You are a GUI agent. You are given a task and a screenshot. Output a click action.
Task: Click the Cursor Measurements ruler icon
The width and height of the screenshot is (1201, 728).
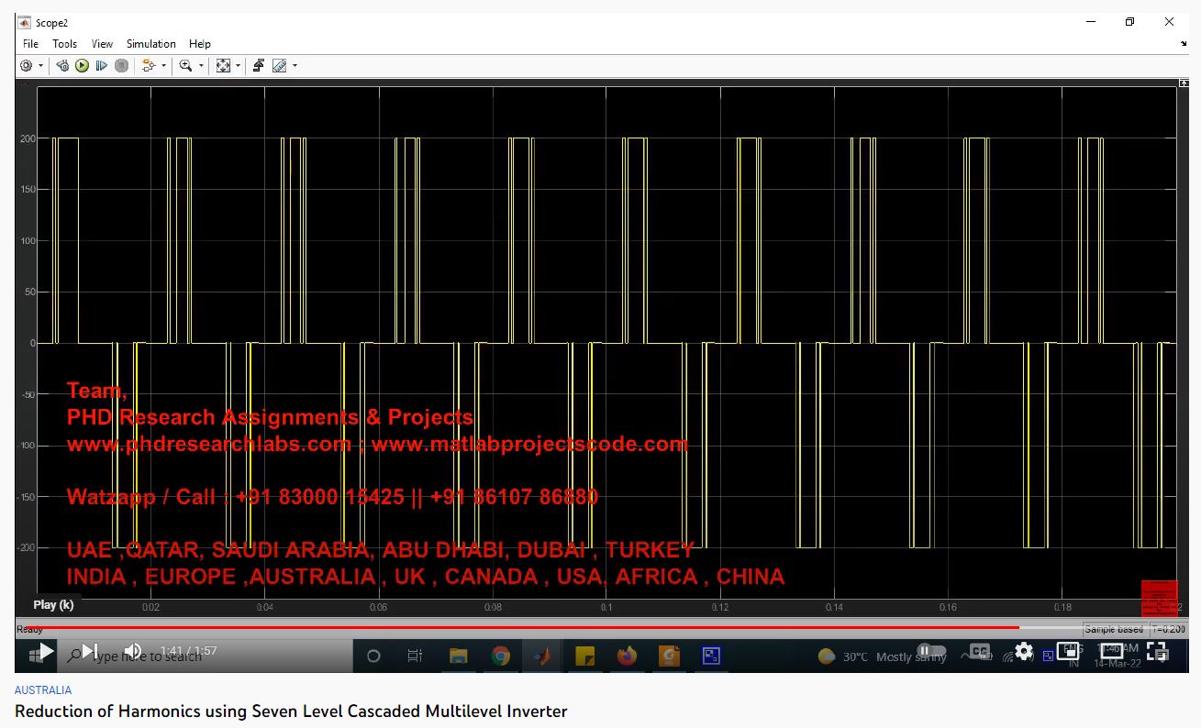(279, 66)
